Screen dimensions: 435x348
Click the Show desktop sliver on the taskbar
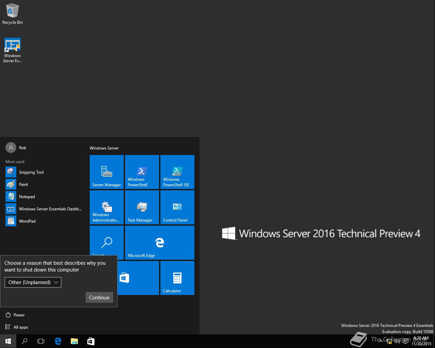coord(434,341)
